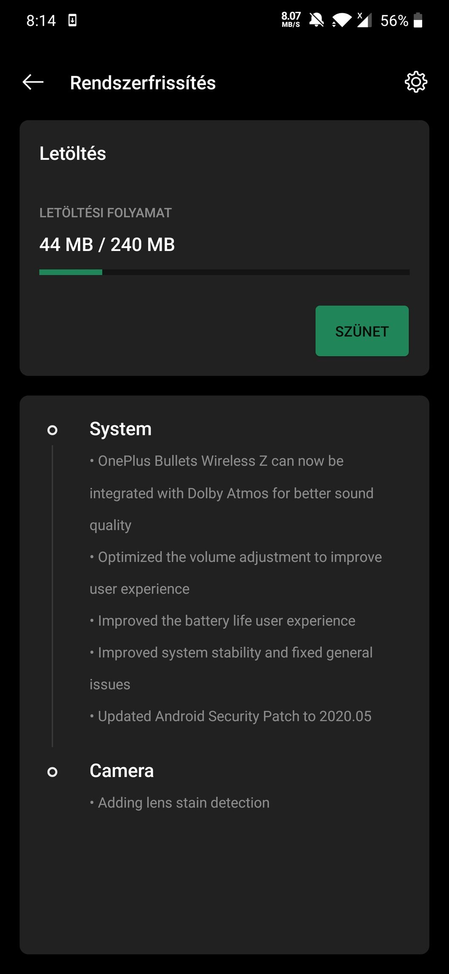Screen dimensions: 449x974
Task: Open update settings gear icon
Action: [415, 82]
